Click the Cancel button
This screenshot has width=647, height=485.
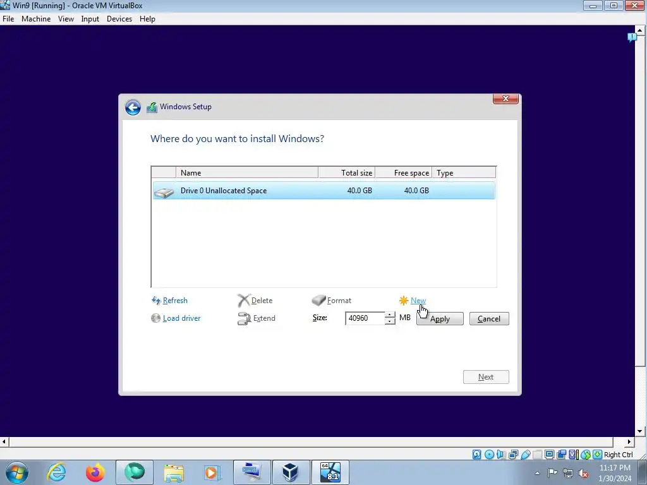pos(489,319)
